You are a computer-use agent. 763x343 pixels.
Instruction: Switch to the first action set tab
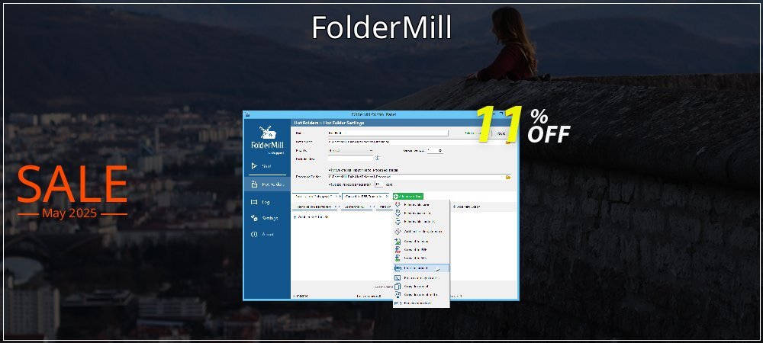[314, 197]
